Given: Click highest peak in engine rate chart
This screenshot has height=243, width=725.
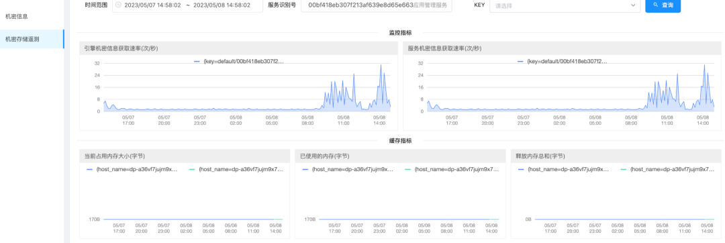Looking at the screenshot, I should click(381, 64).
